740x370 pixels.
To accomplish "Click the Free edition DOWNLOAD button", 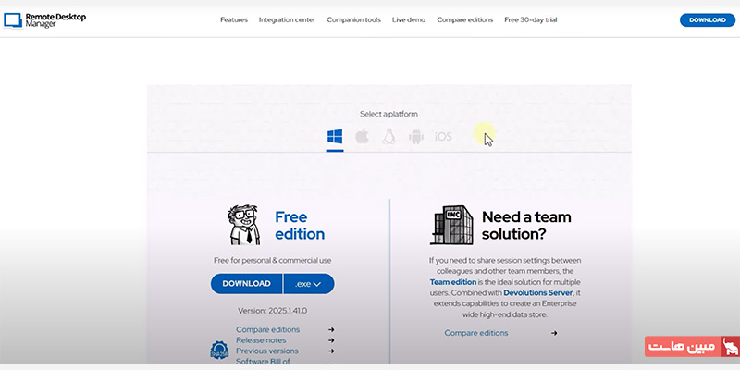I will click(246, 284).
